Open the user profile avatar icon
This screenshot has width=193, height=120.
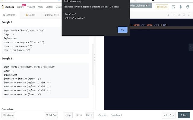188,7
